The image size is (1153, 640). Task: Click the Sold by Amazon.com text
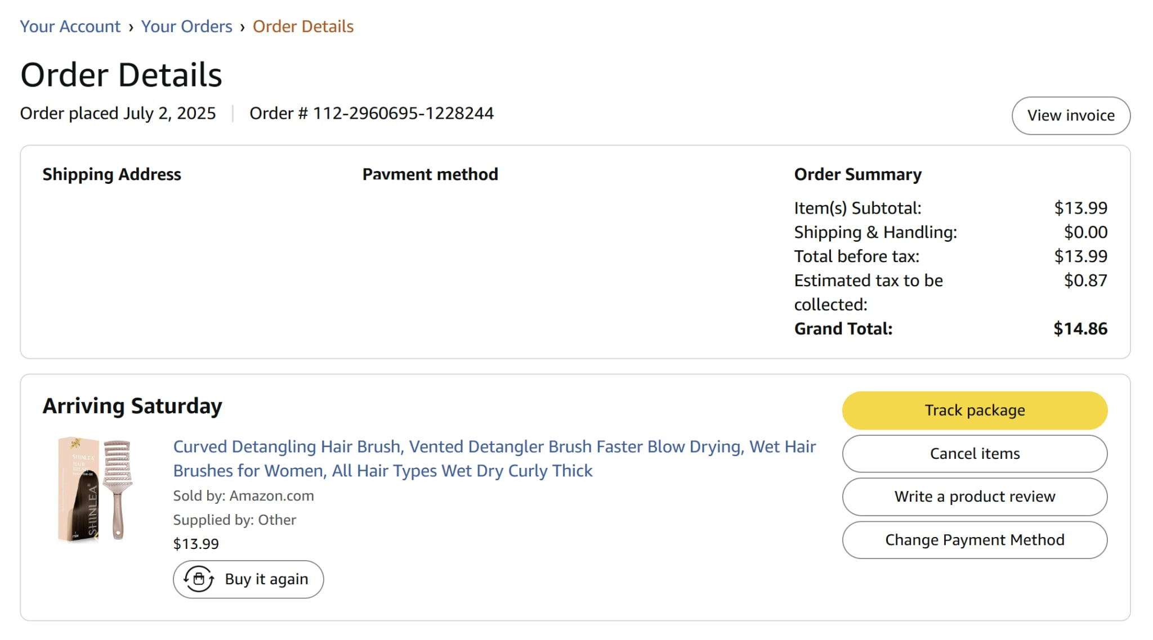point(243,495)
